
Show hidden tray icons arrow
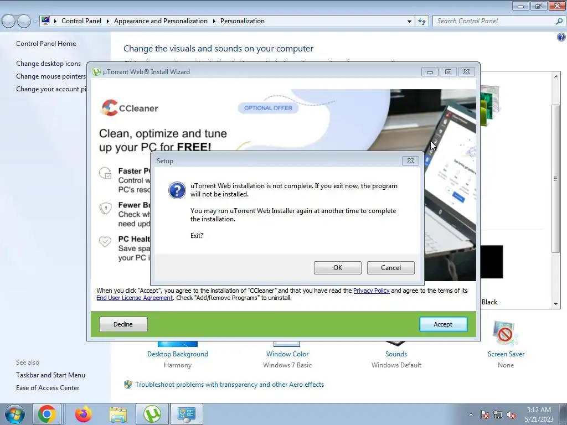(471, 414)
